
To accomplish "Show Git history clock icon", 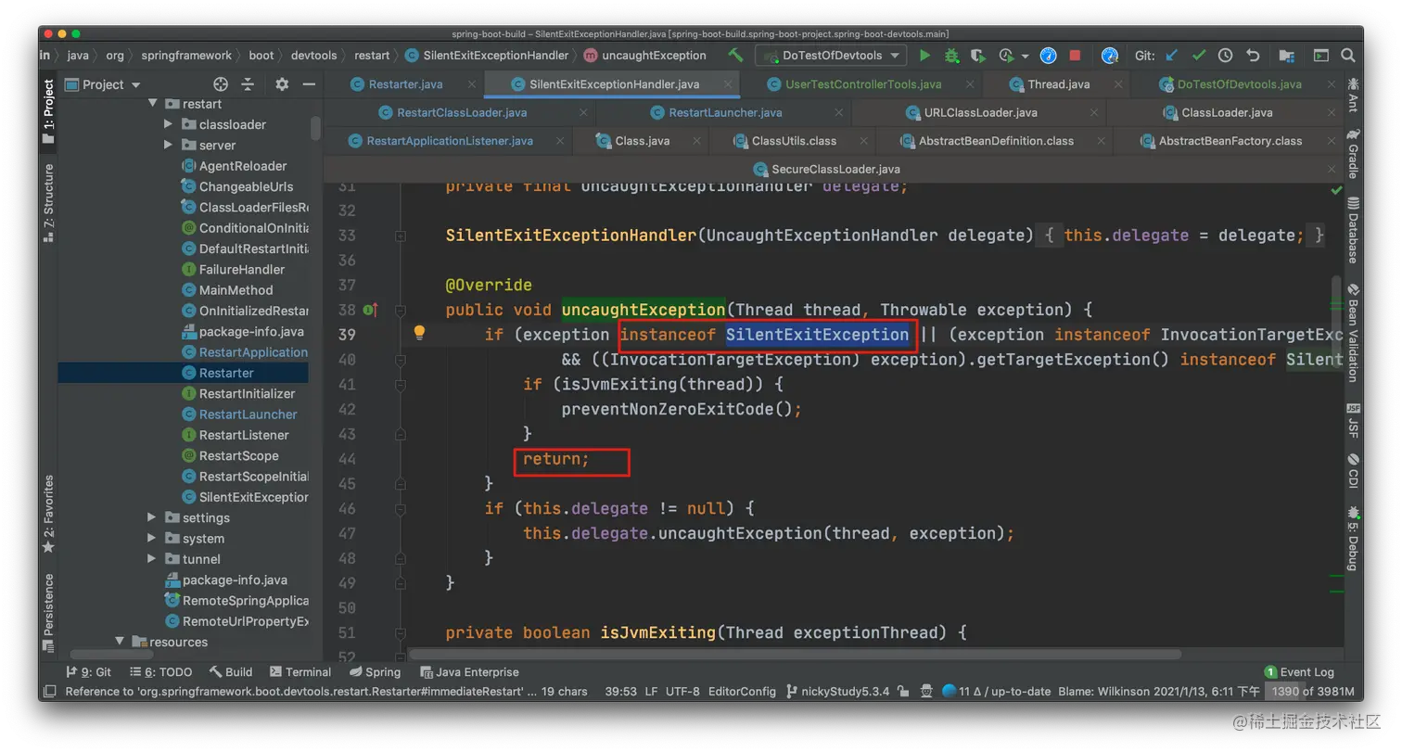I will point(1226,56).
